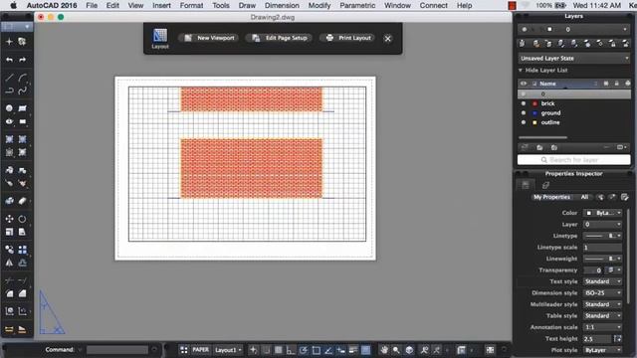Click the Zoom magnifier icon in status bar
Viewport: 637px width, 358px height.
(x=396, y=350)
